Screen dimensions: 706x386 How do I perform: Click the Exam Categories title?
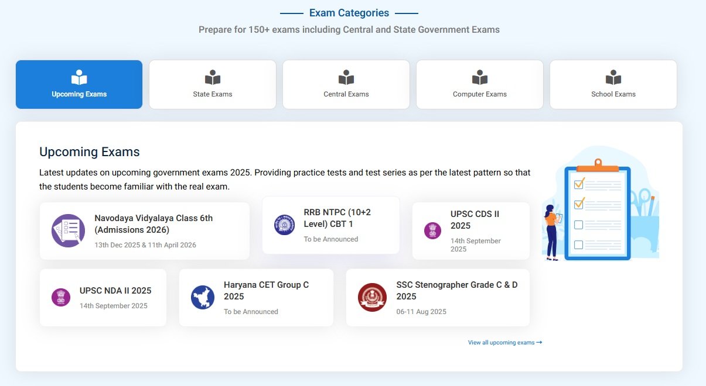349,13
